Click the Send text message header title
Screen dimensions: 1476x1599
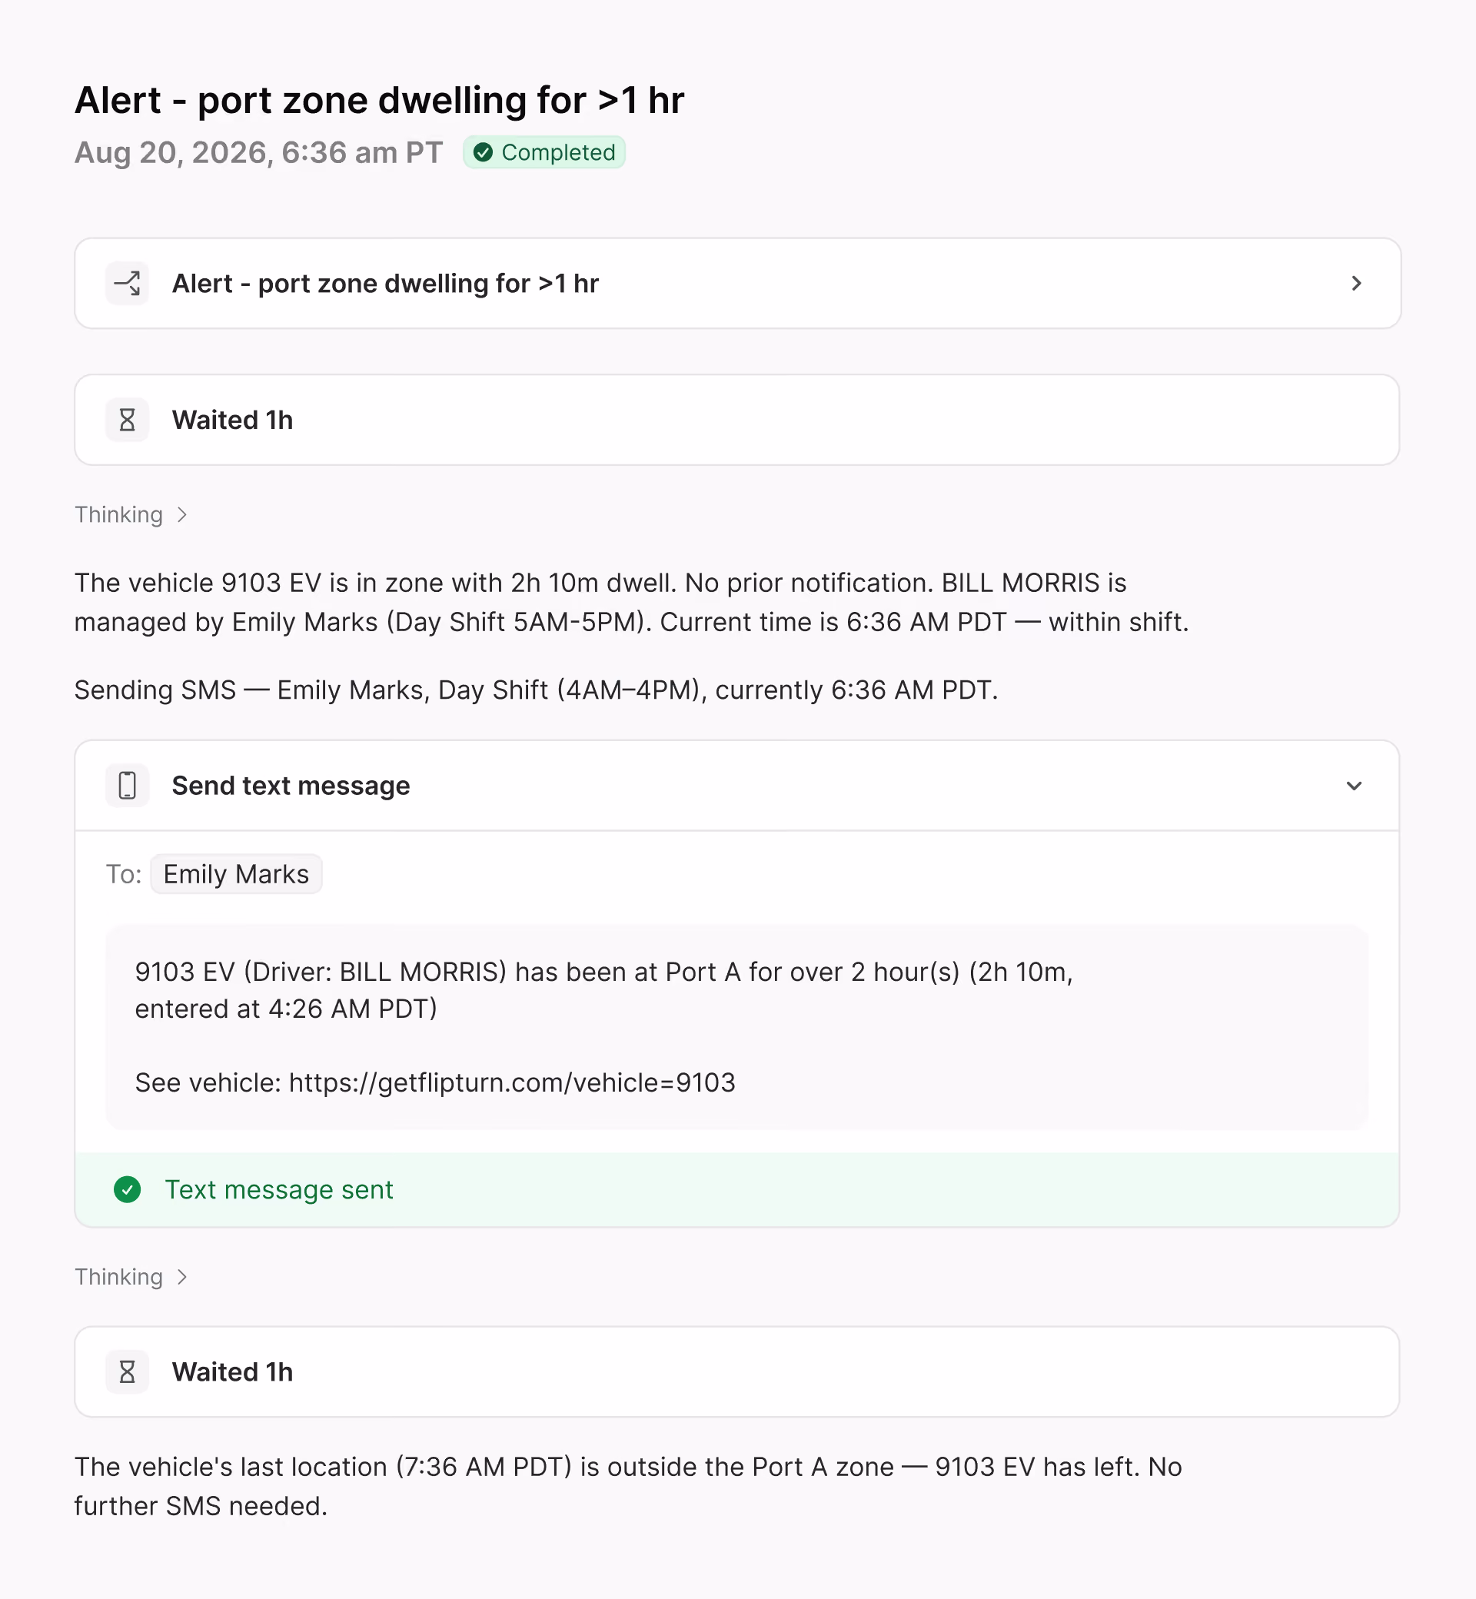[291, 786]
